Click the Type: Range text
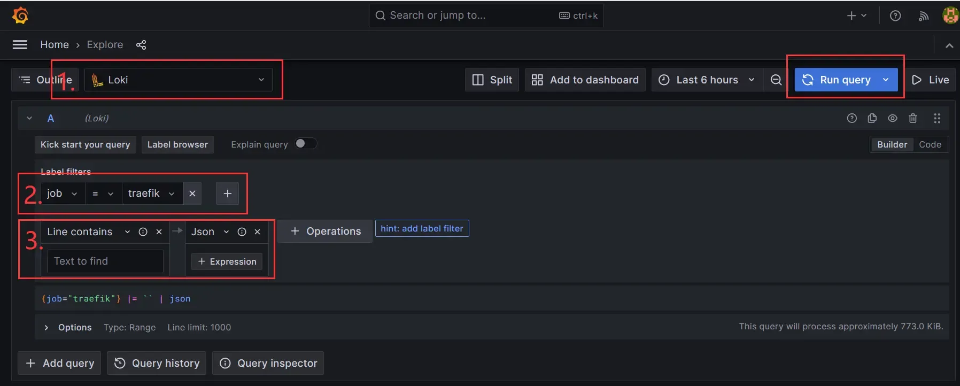960x386 pixels. click(129, 327)
